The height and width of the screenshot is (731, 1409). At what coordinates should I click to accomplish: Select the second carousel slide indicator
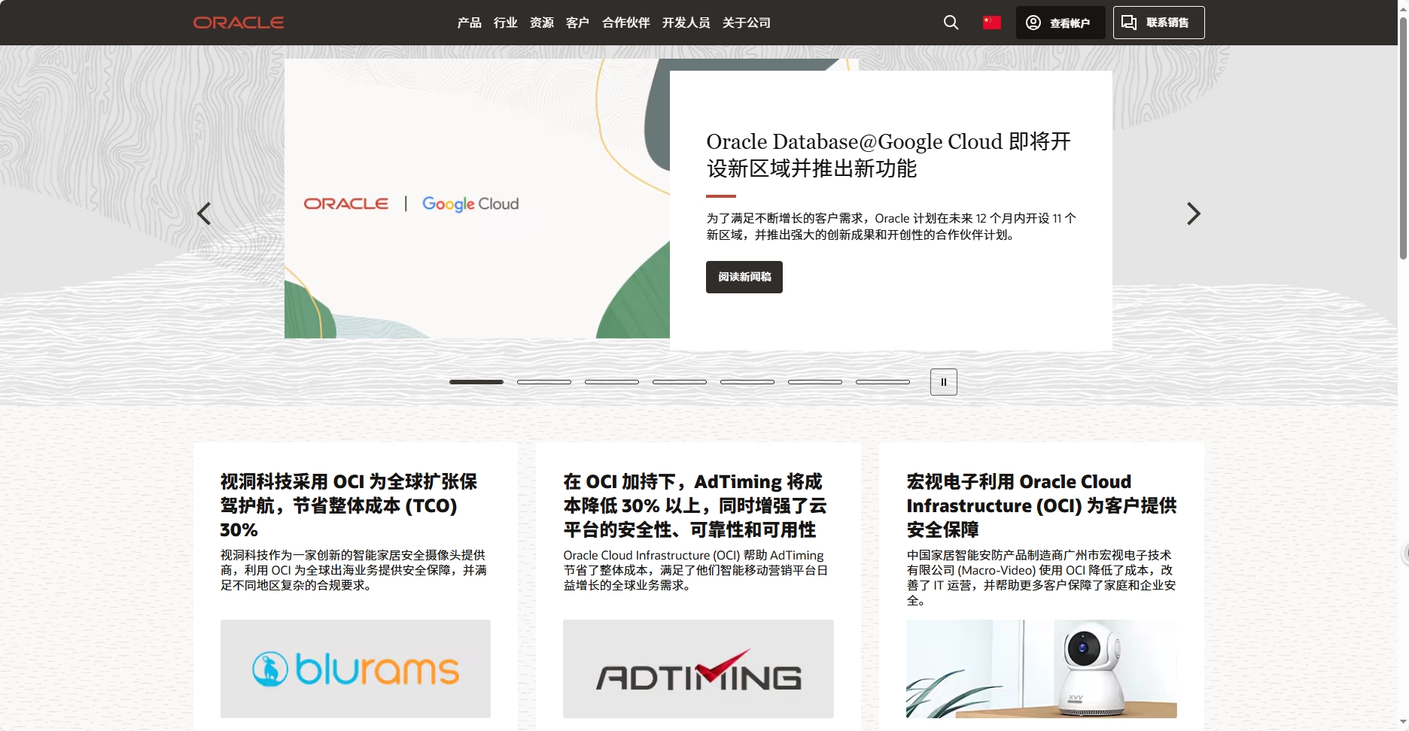(543, 382)
